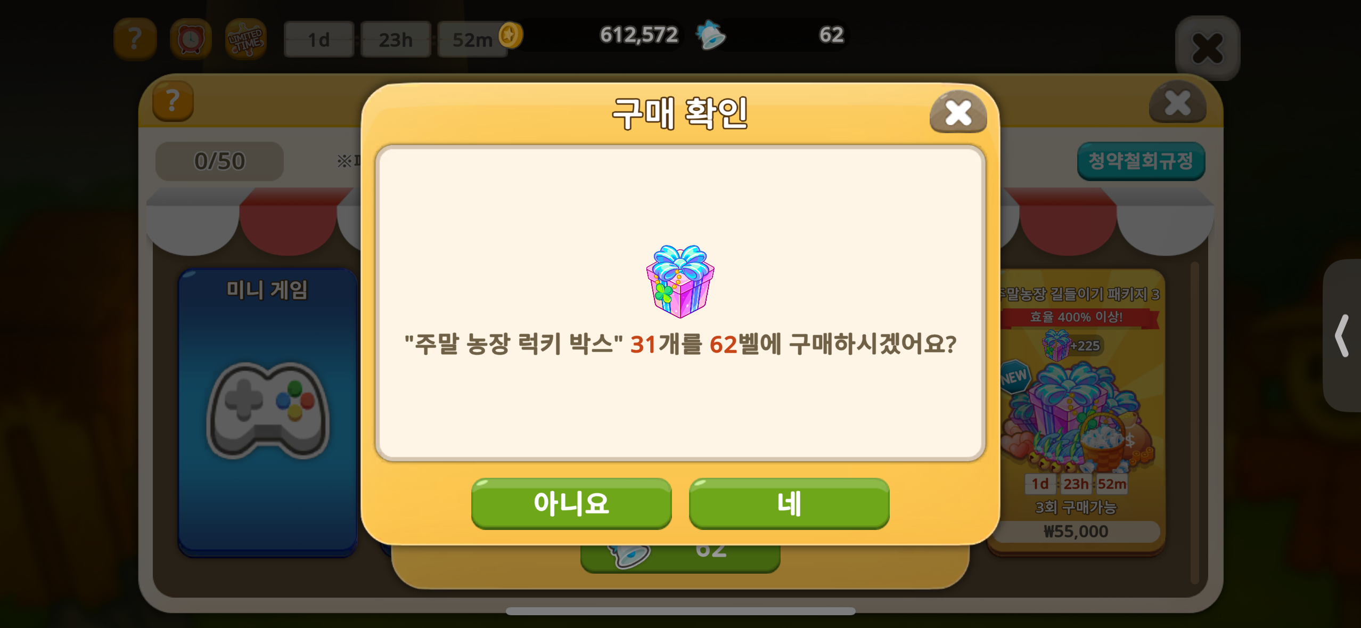Confirm purchase with the 네 button
The height and width of the screenshot is (628, 1361).
pyautogui.click(x=789, y=503)
